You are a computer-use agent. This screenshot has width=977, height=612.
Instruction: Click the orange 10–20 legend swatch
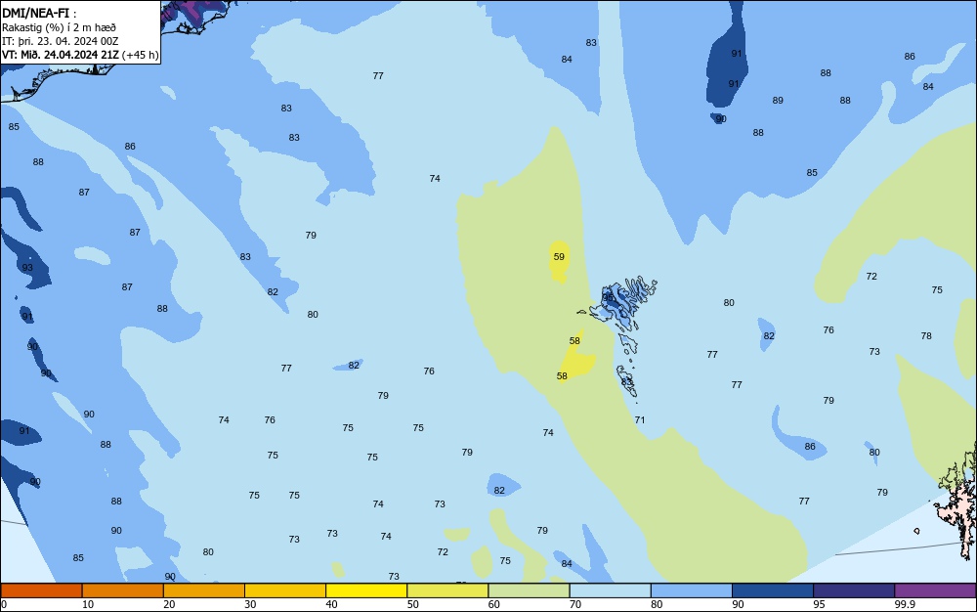click(x=123, y=590)
